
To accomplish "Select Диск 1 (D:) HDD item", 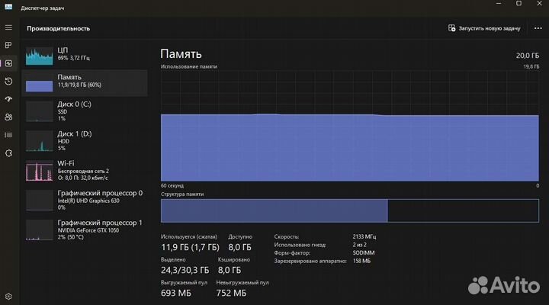I will (84, 141).
